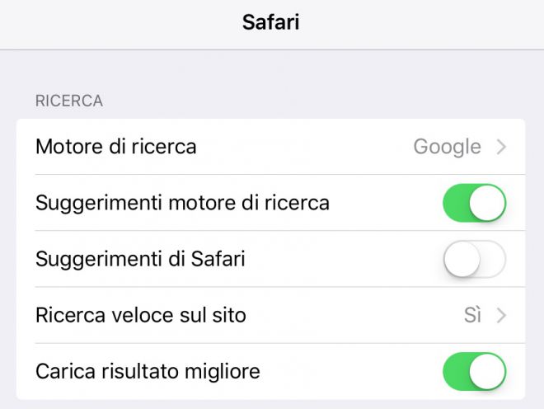Click the RICERCA section header

69,101
